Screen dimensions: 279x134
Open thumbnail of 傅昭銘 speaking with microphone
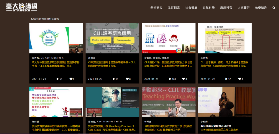point(169,102)
